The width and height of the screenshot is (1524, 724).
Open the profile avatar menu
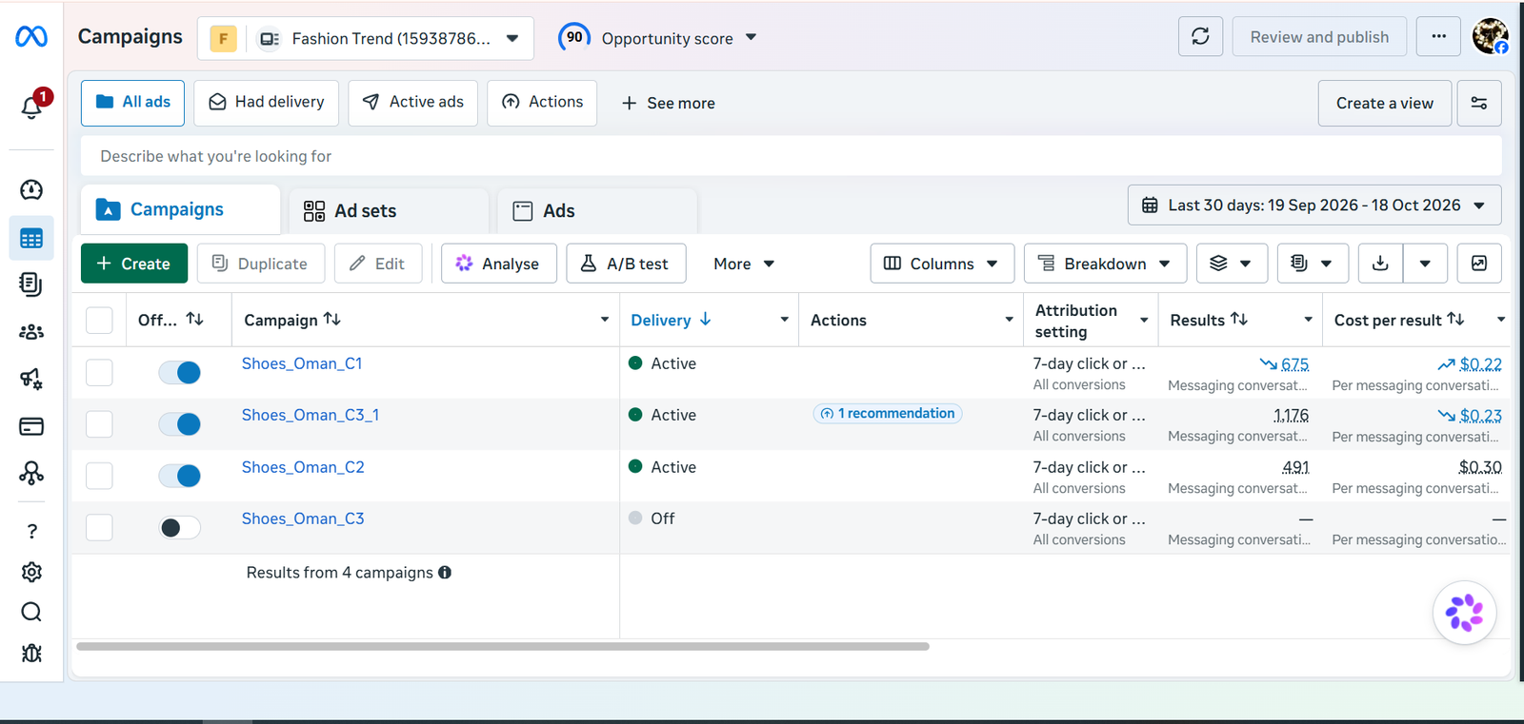[1491, 36]
